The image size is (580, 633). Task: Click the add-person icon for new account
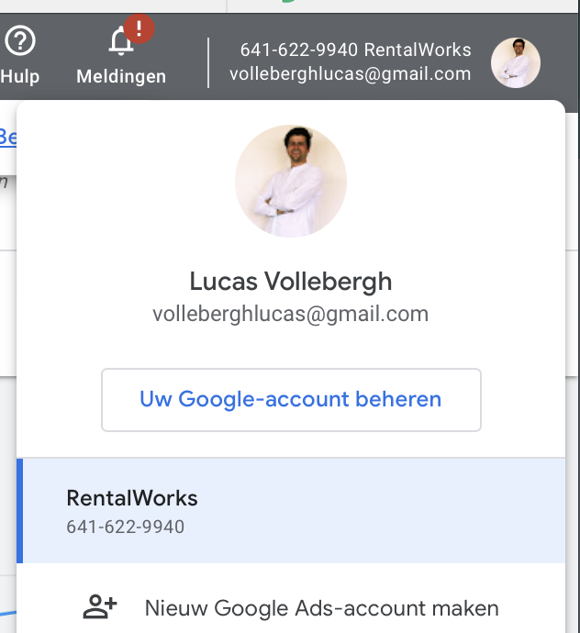tap(100, 606)
